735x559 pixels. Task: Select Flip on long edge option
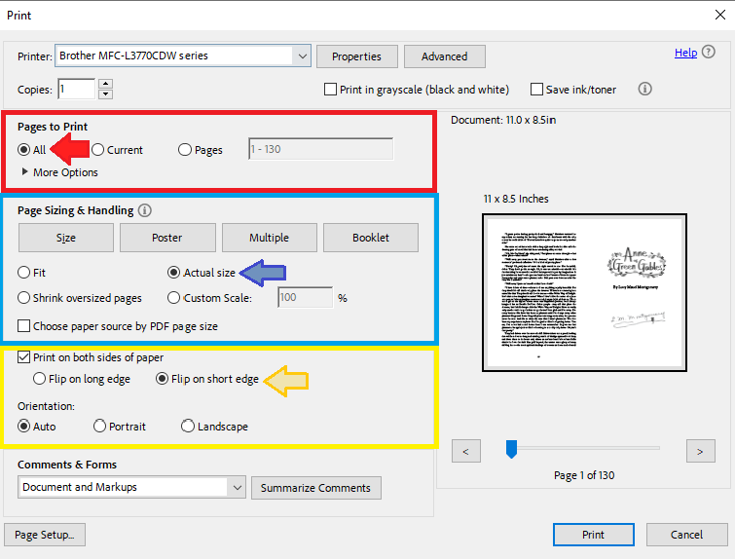pos(40,379)
